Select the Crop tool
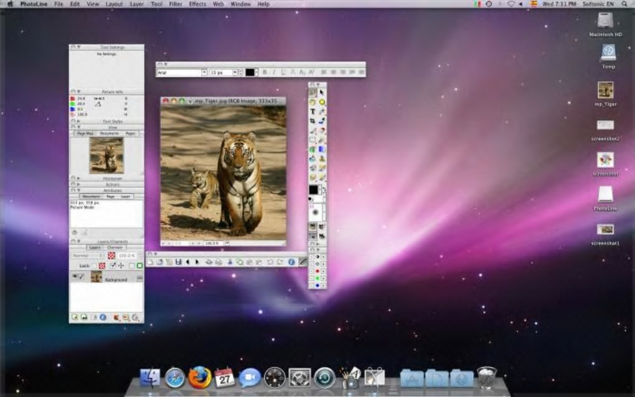The width and height of the screenshot is (635, 397). pyautogui.click(x=313, y=121)
